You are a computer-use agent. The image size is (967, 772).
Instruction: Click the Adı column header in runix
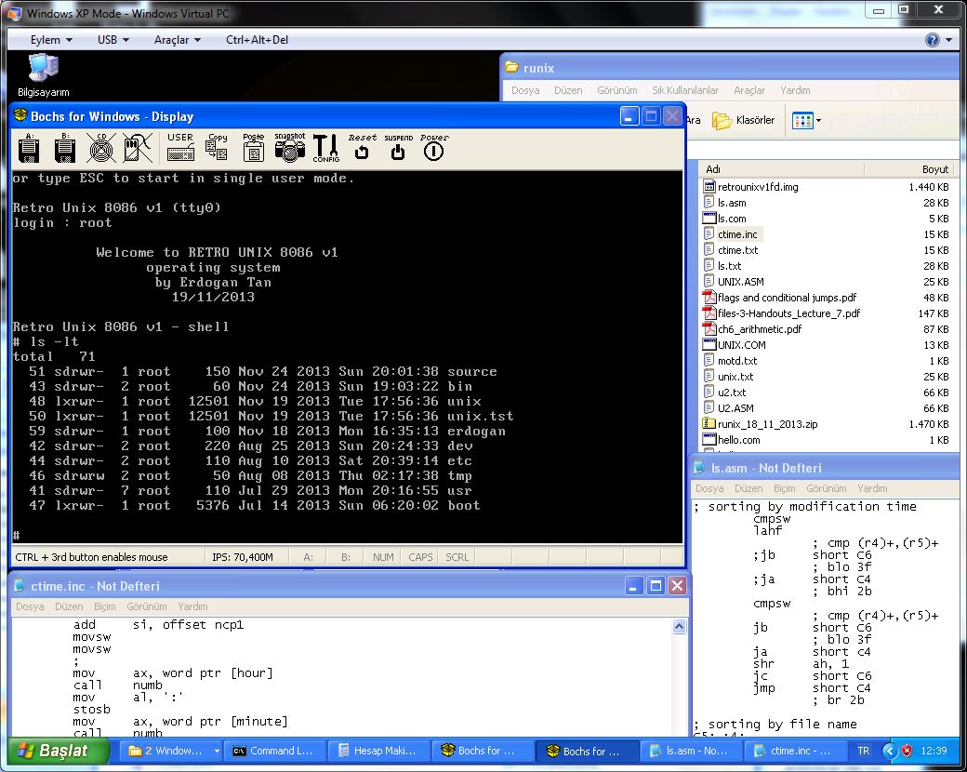[781, 169]
